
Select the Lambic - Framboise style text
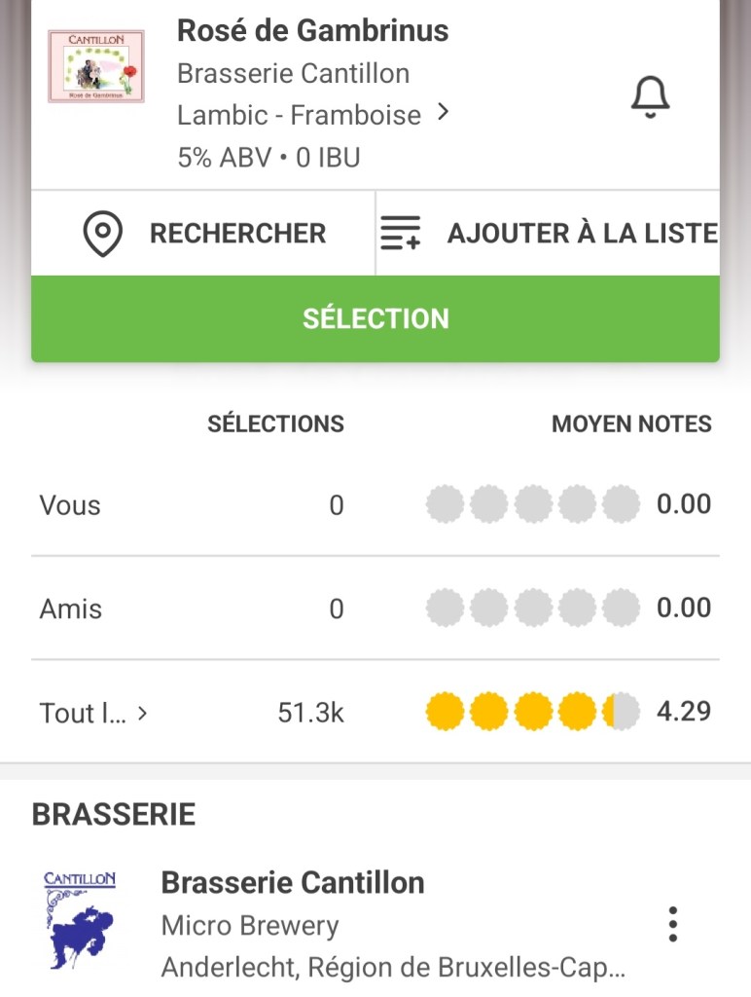pos(299,115)
